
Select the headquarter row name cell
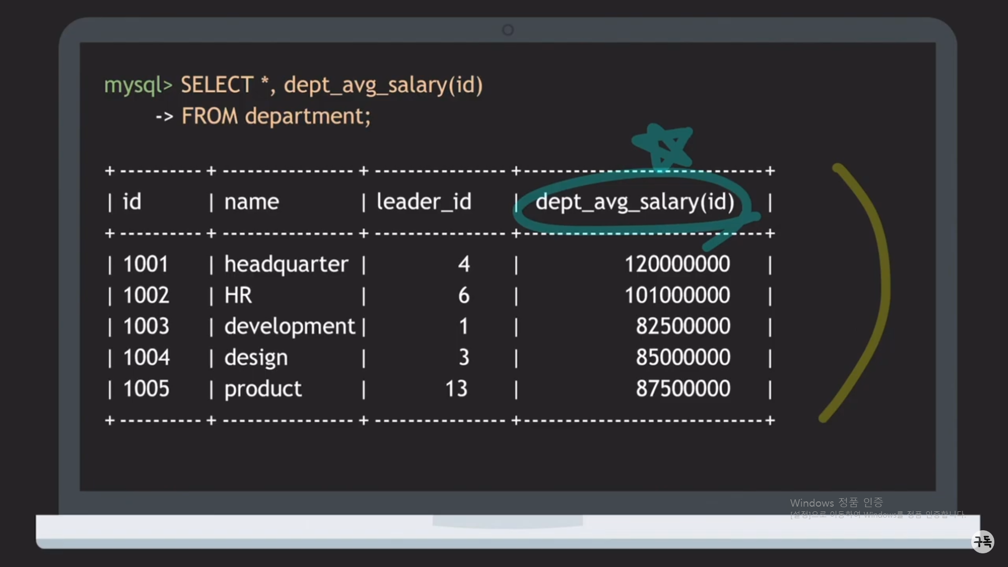click(x=286, y=265)
